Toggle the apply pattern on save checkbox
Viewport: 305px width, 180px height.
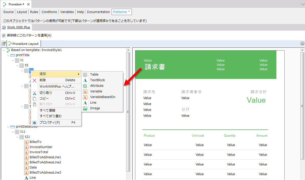coord(4,35)
